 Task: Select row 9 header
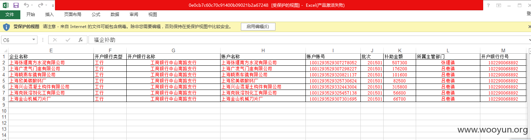4,105
